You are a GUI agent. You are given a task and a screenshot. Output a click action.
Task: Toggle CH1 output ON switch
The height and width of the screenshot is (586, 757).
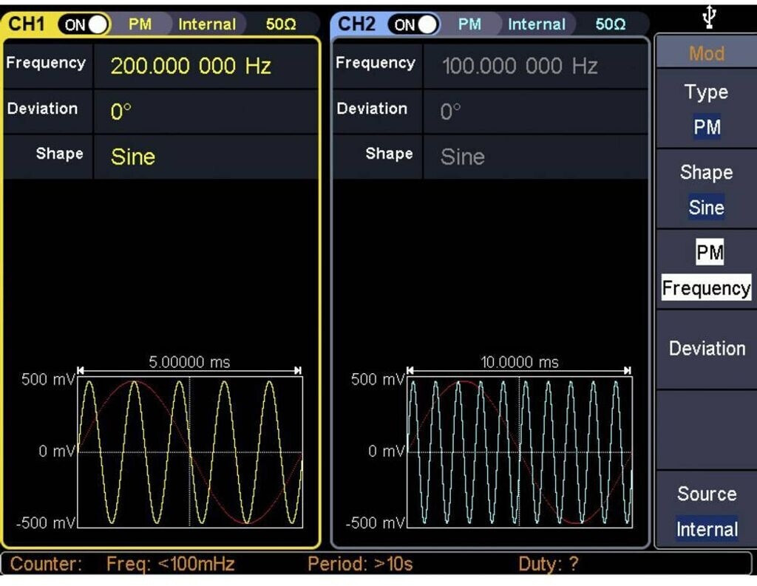[84, 24]
